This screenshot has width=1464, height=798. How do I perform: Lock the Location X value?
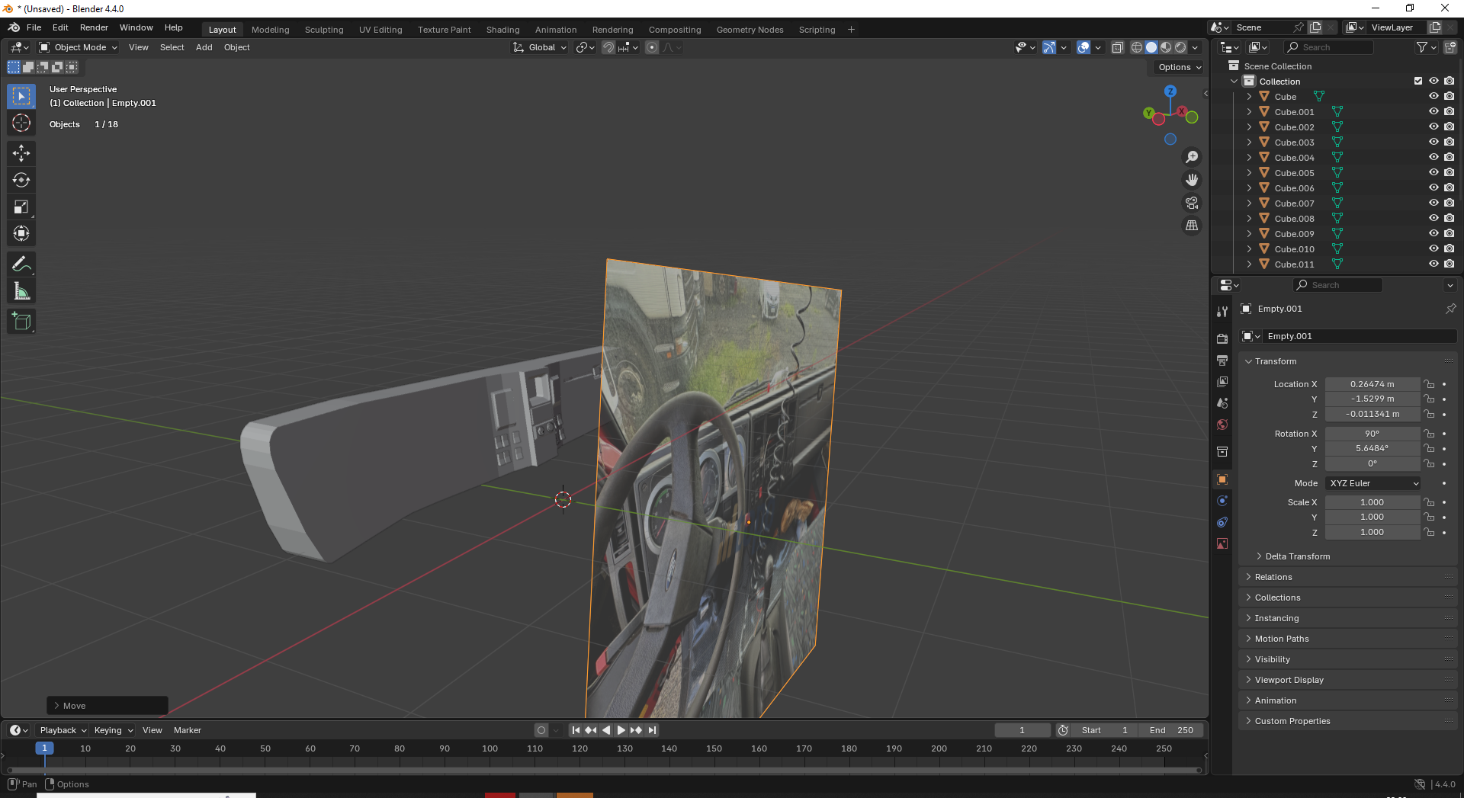[1430, 384]
